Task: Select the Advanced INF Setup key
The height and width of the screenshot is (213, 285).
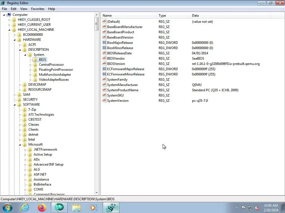Action: coord(48,164)
